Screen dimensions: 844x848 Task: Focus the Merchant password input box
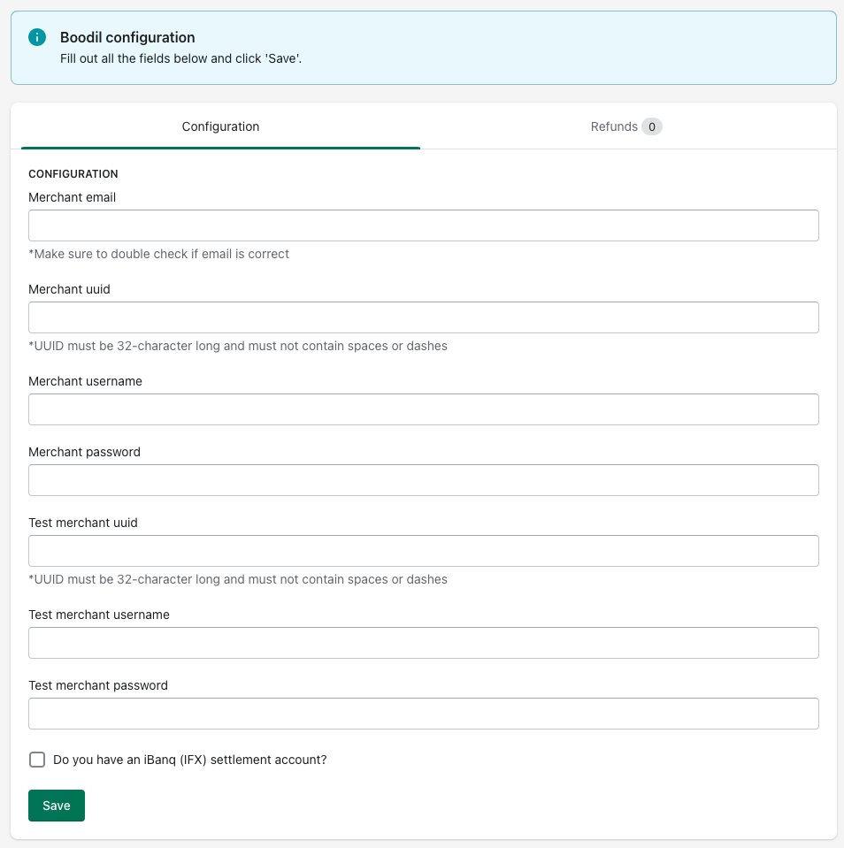click(x=423, y=480)
